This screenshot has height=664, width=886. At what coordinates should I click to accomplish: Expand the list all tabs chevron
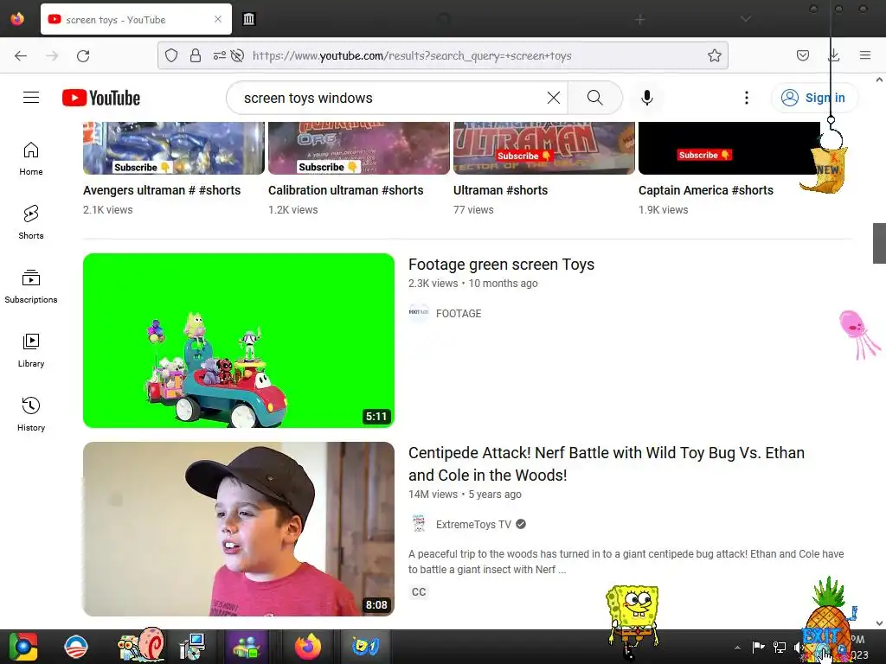[x=746, y=19]
